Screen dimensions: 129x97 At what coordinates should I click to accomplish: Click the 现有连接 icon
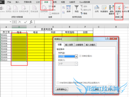(x=34, y=9)
